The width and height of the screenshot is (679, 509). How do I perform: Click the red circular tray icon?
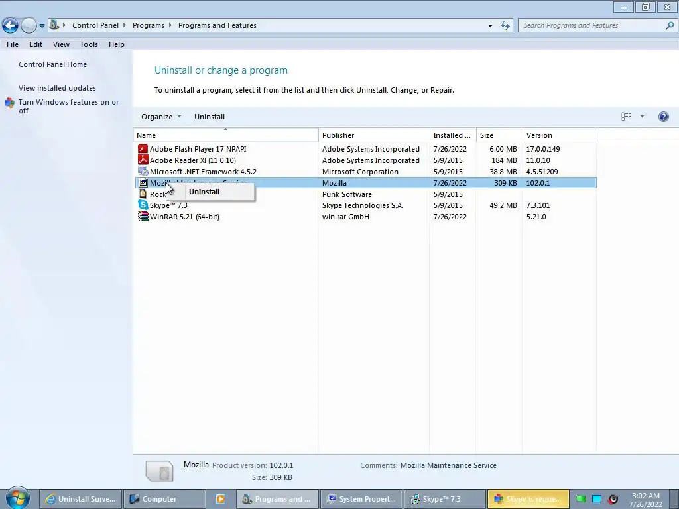point(613,499)
